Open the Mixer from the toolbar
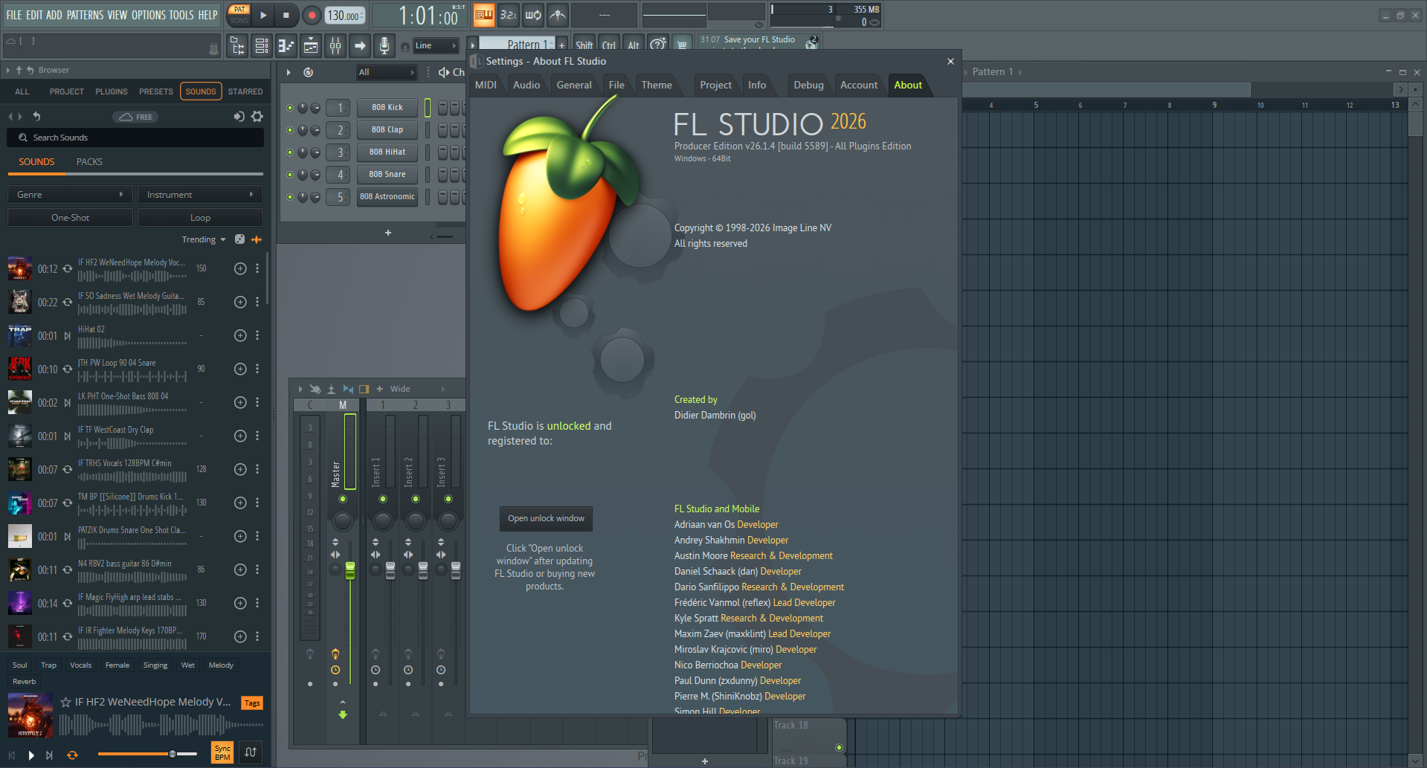Image resolution: width=1427 pixels, height=768 pixels. [335, 46]
